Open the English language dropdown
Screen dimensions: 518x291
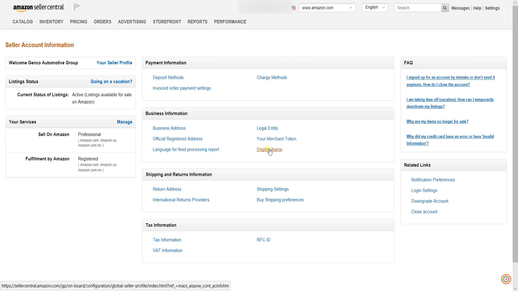click(x=375, y=8)
